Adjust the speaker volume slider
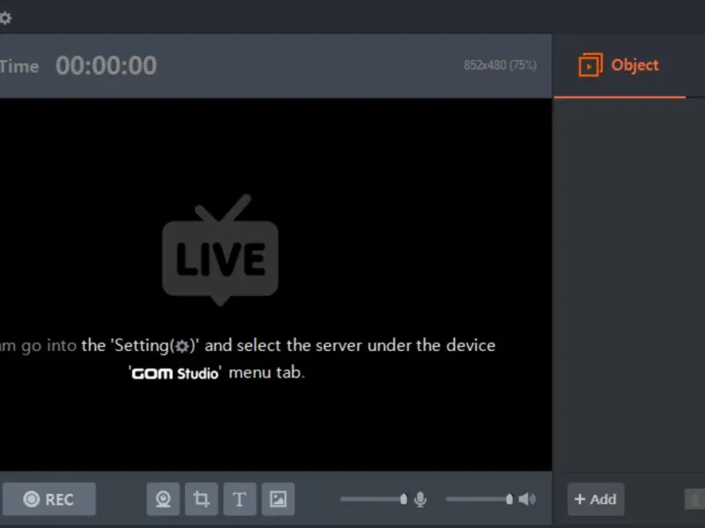Screen dimensions: 705x528 tap(479, 499)
